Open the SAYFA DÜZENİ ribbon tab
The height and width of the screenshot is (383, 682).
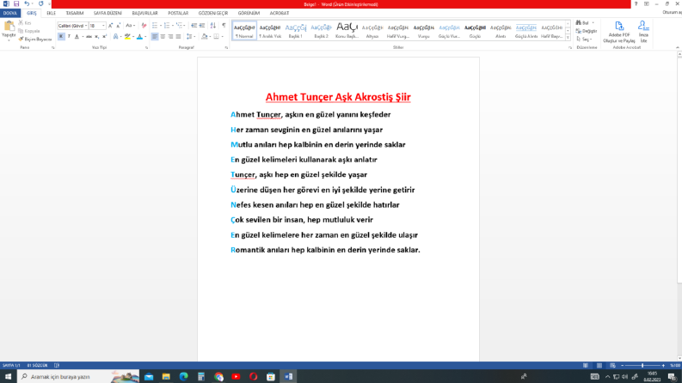coord(108,13)
